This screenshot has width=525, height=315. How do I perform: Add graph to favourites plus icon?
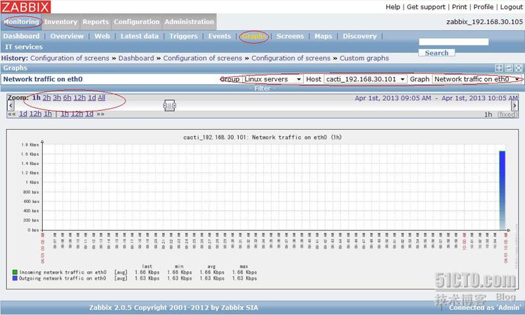[499, 68]
